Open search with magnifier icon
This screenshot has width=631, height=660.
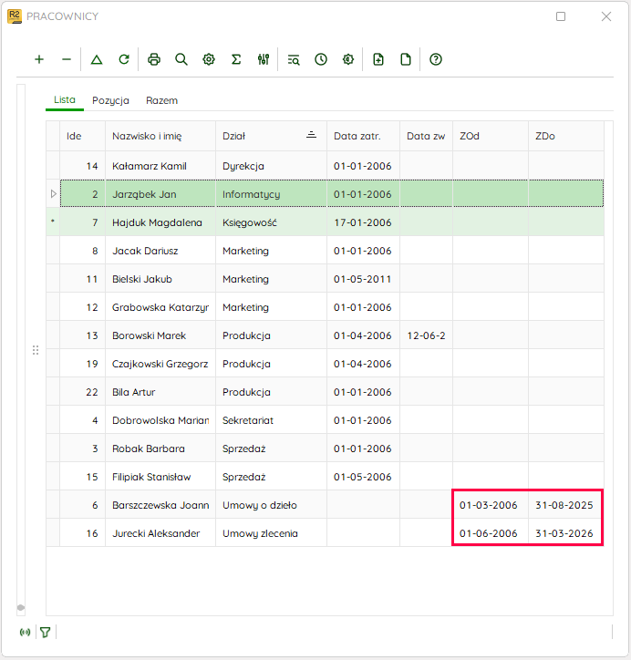pos(181,59)
